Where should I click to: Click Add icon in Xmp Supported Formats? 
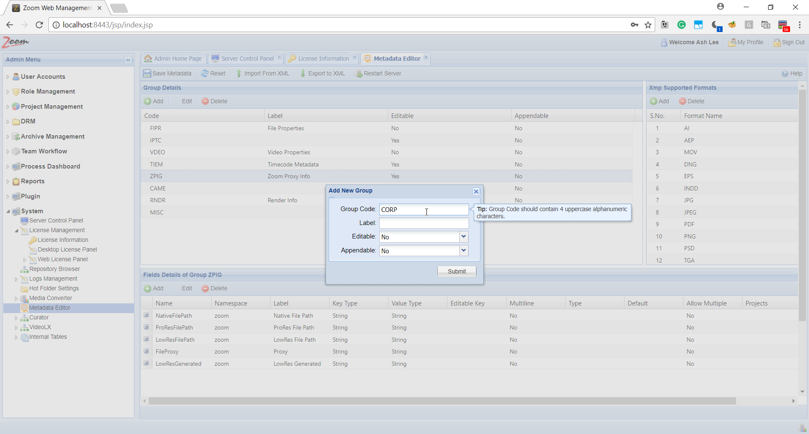coord(654,101)
